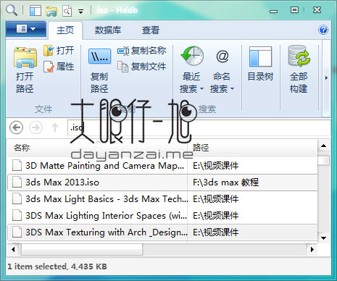Click the vertical scrollbar up arrow
This screenshot has width=337, height=281.
[x=324, y=146]
